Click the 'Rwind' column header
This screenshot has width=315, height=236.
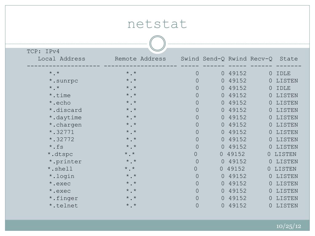tap(237, 59)
